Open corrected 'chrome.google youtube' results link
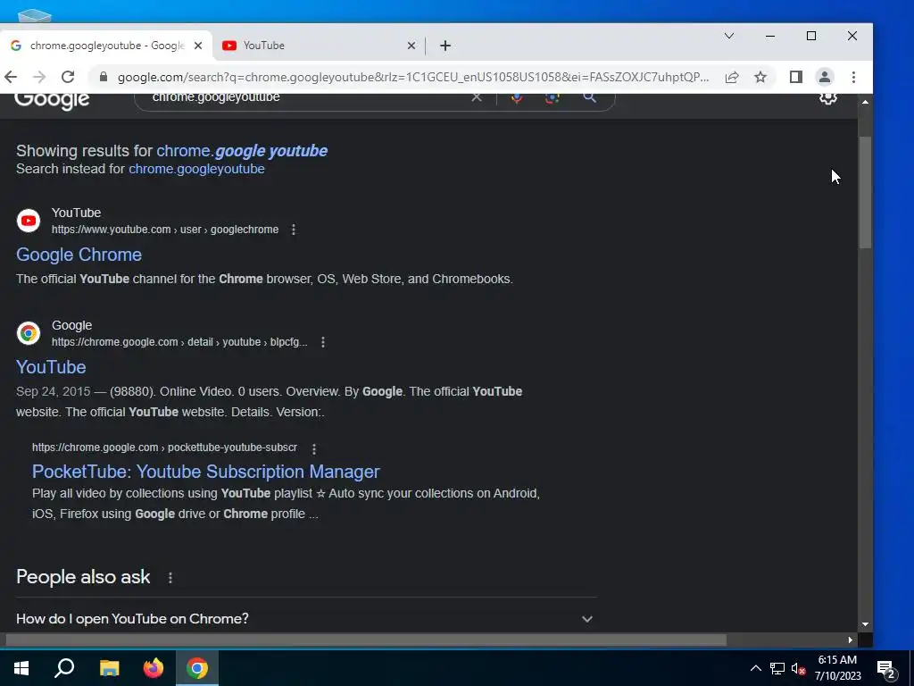914x686 pixels. tap(242, 150)
